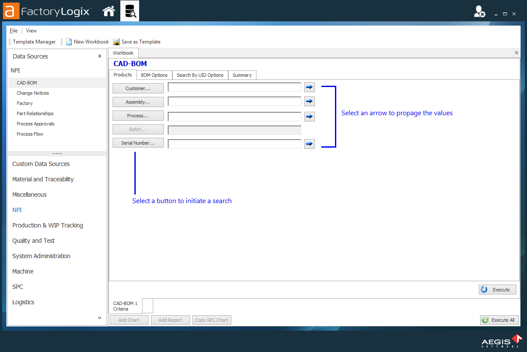This screenshot has width=527, height=352.
Task: Switch to the BOM Options tab
Action: 154,75
